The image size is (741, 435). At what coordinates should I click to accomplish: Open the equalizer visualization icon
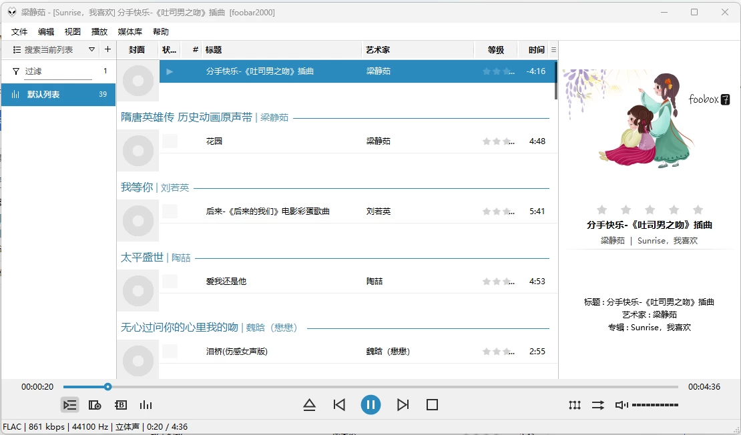[146, 404]
